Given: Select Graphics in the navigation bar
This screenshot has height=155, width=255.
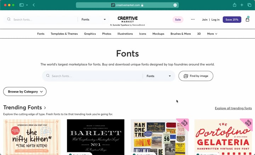Looking at the screenshot, I should (x=90, y=34).
